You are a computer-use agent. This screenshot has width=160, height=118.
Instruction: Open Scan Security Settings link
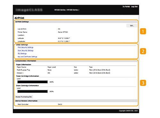[x=26, y=50]
